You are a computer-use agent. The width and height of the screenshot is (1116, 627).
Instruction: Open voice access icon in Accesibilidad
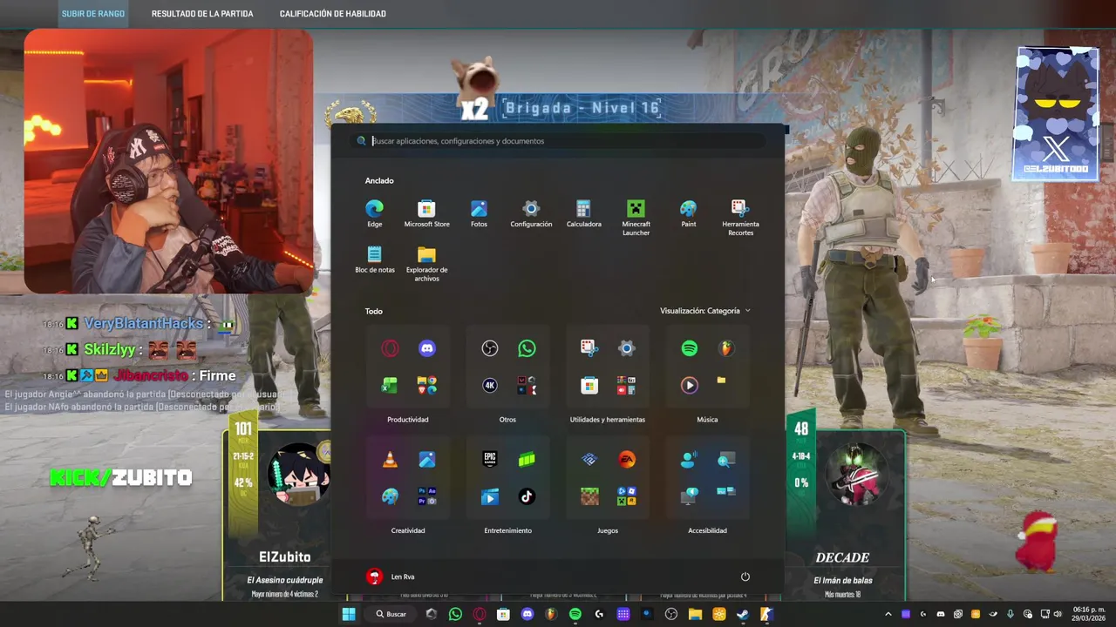point(690,460)
